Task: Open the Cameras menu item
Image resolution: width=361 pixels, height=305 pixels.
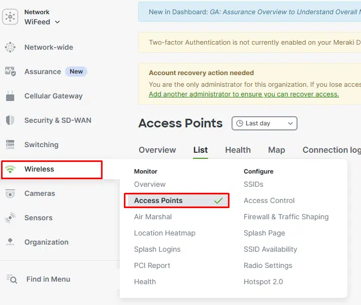Action: tap(40, 193)
